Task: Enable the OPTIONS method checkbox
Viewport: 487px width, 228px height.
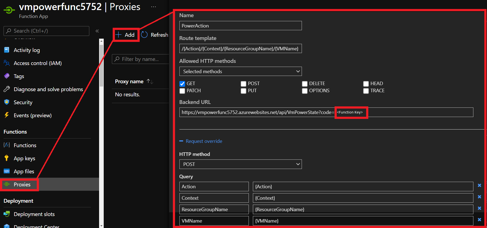Action: (x=305, y=91)
